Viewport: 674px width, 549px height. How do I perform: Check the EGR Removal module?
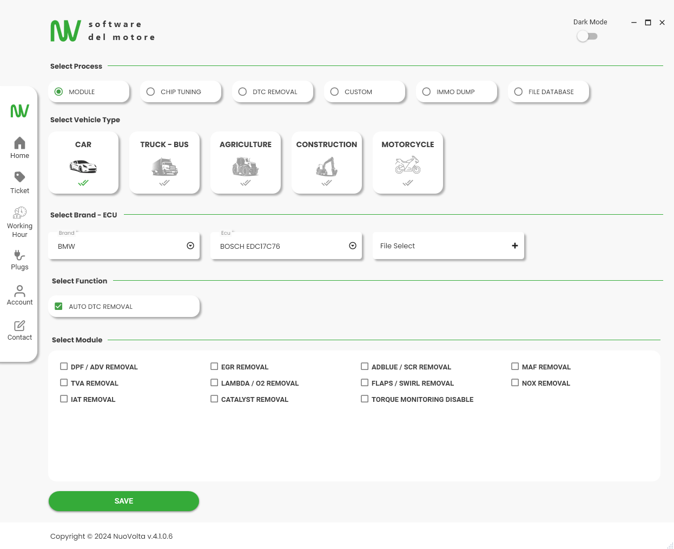coord(214,367)
